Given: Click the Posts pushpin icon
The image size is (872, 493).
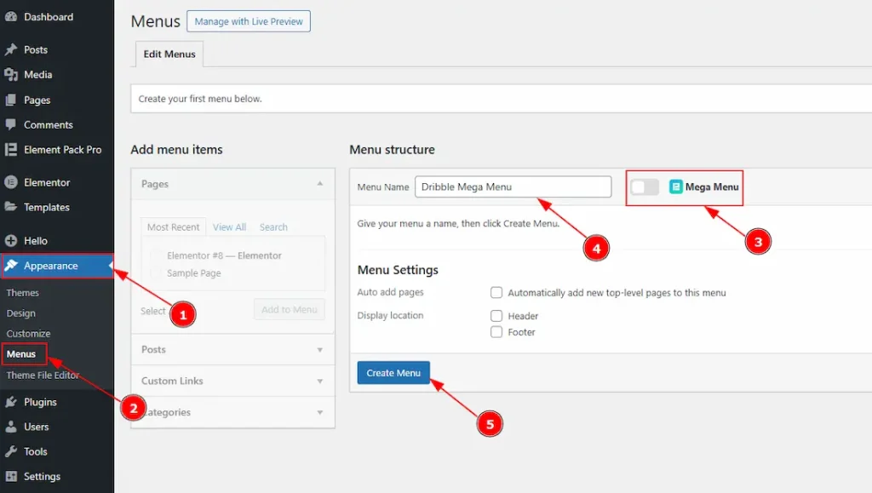Looking at the screenshot, I should point(11,50).
